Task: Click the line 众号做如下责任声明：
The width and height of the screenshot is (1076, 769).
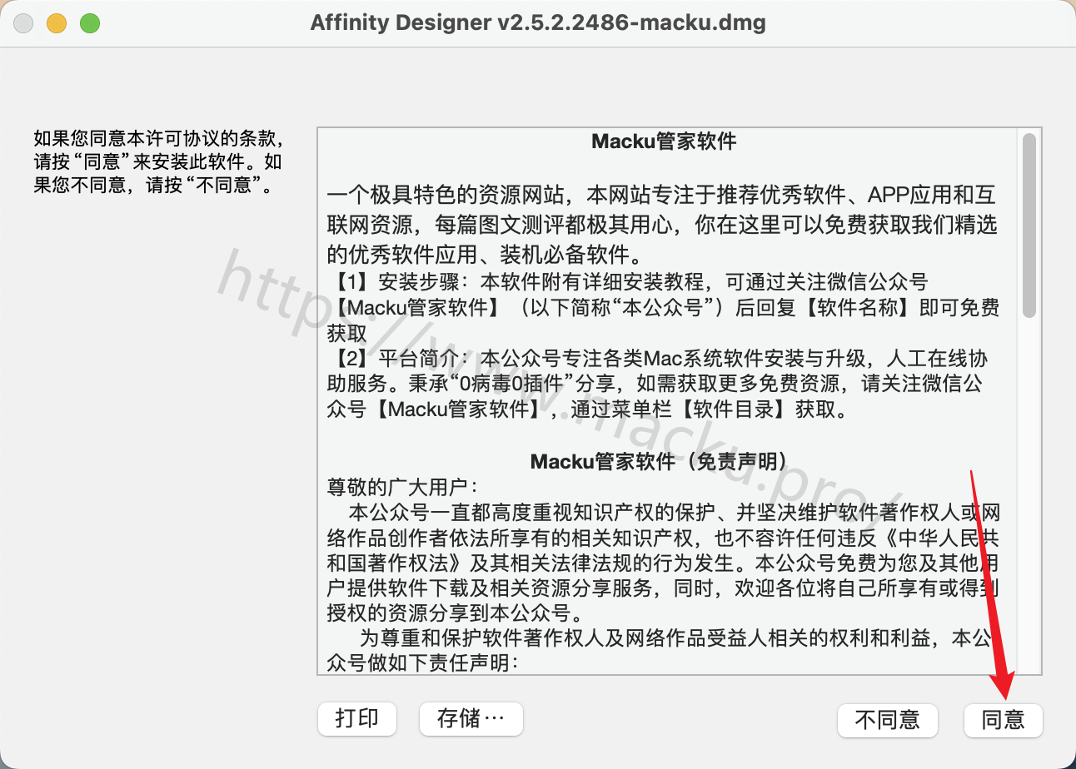Action: [422, 663]
